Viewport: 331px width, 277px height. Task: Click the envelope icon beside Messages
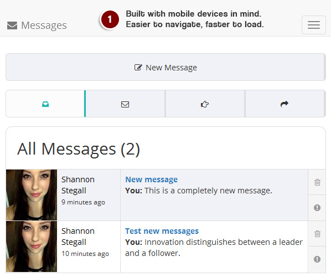(12, 25)
